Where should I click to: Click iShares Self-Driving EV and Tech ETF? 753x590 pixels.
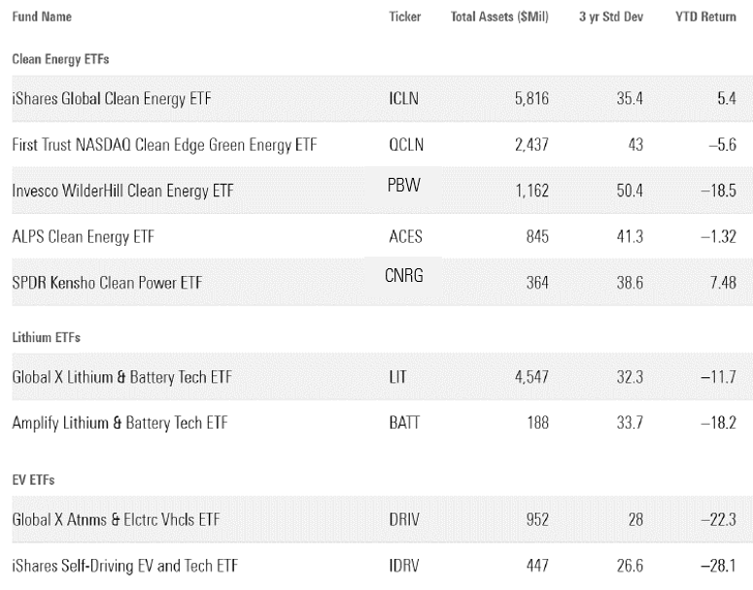[x=125, y=566]
